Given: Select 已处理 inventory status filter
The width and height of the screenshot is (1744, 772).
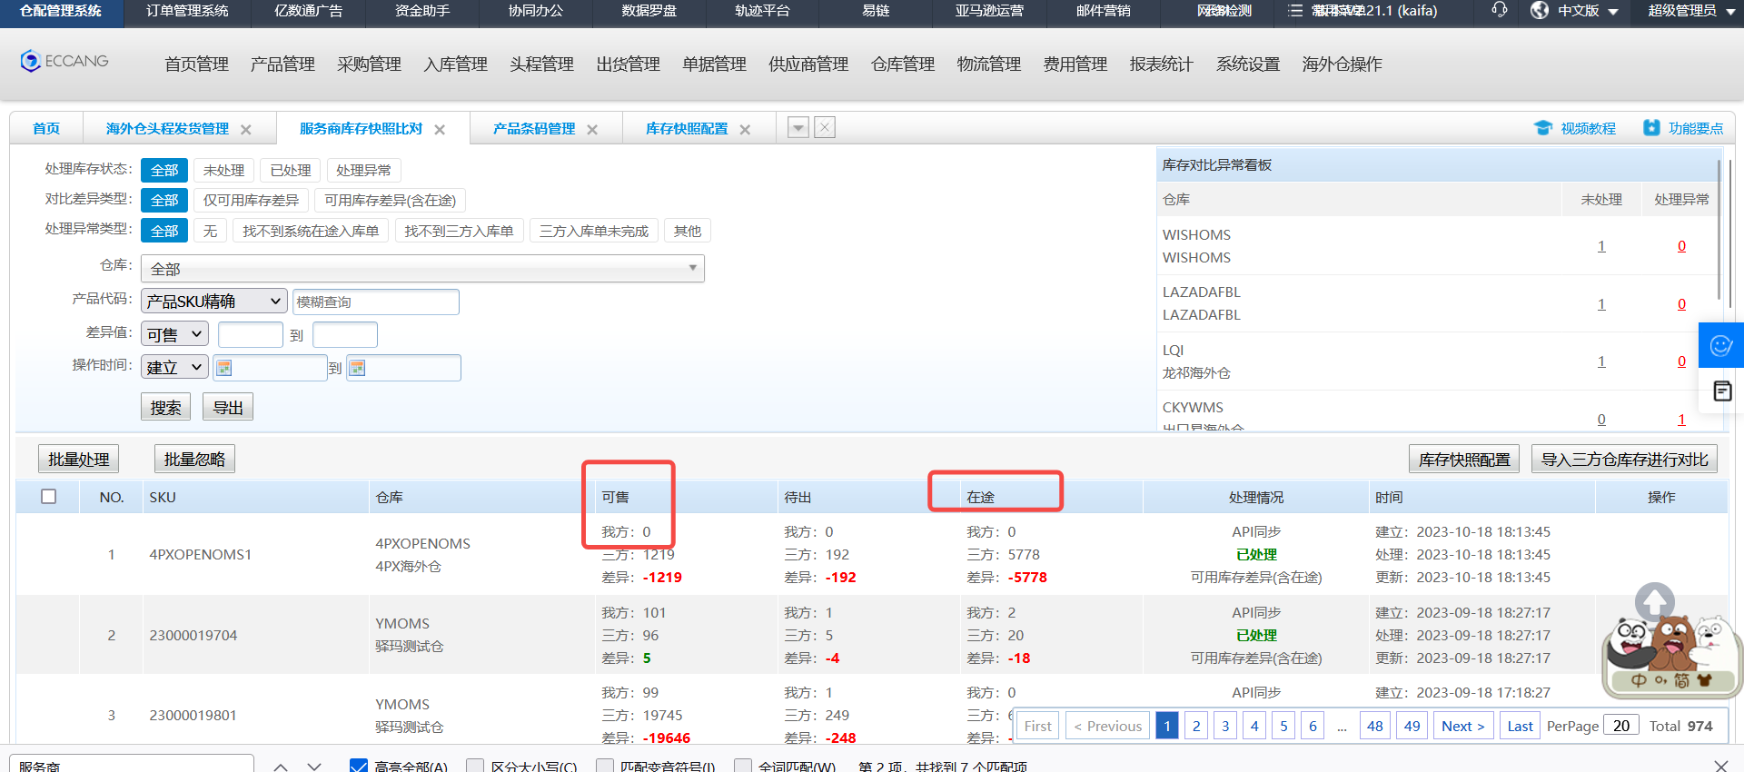Looking at the screenshot, I should tap(291, 170).
